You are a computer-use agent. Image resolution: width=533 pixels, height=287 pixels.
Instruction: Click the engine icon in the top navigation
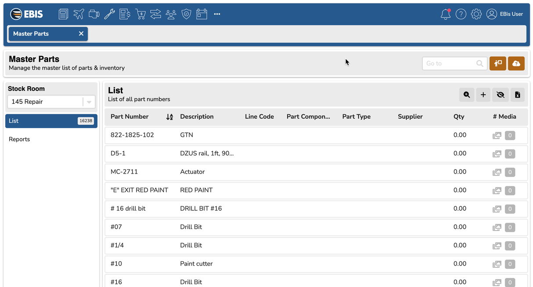(94, 14)
